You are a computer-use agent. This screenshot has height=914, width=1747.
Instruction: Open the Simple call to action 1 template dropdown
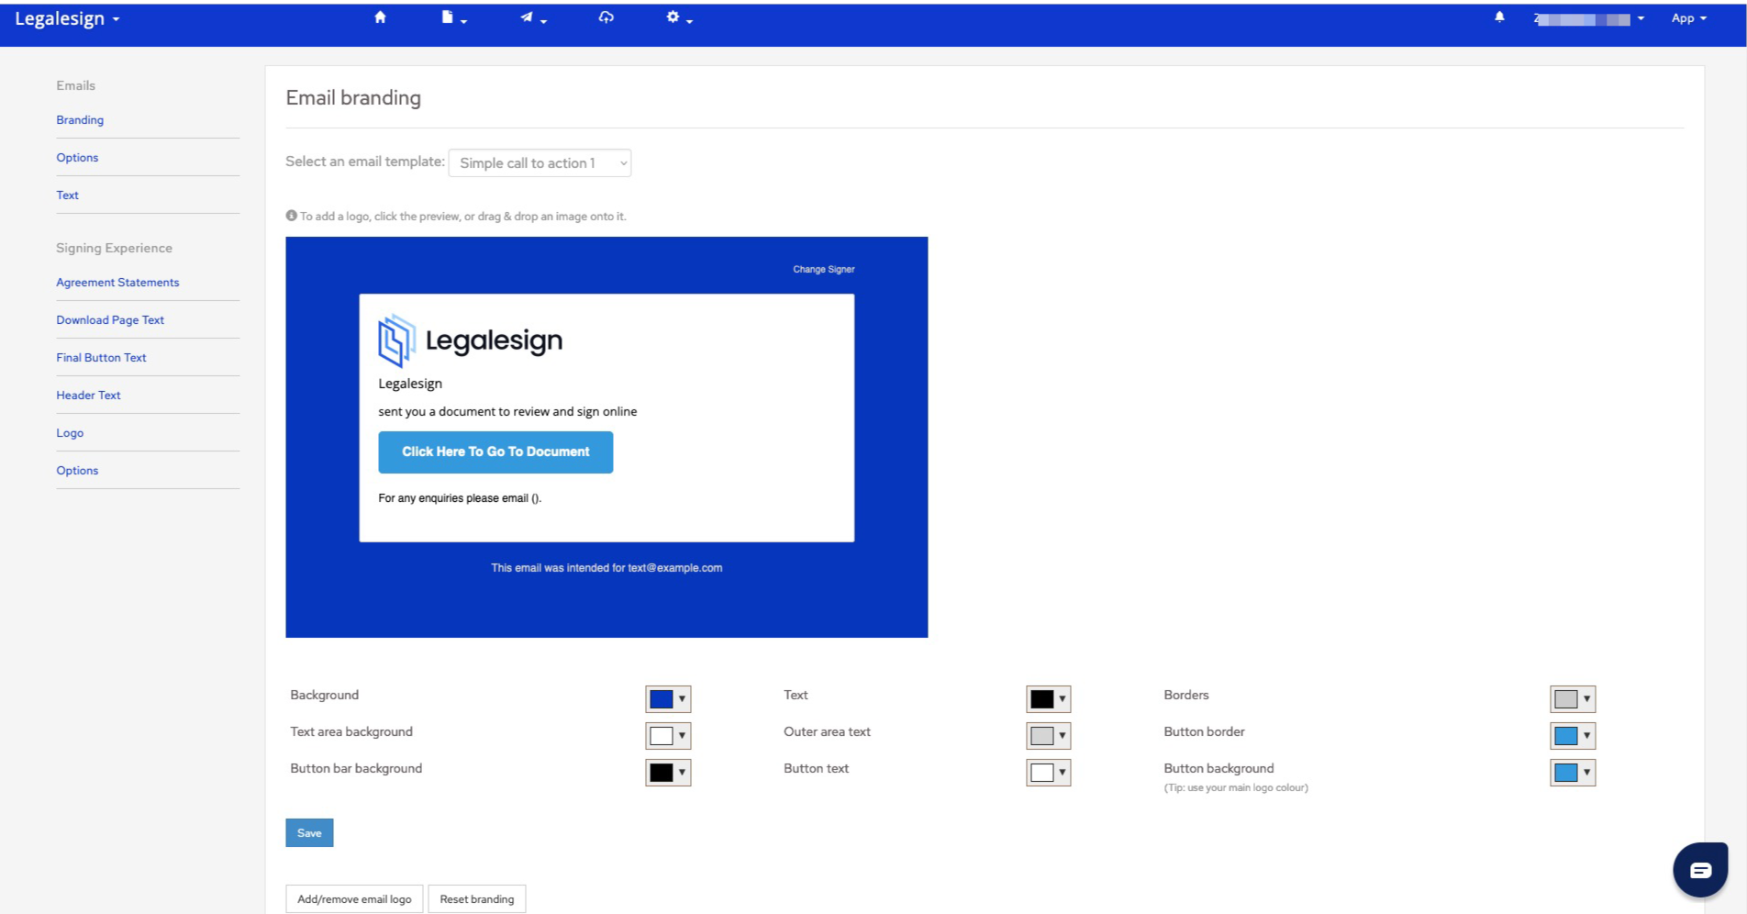540,162
